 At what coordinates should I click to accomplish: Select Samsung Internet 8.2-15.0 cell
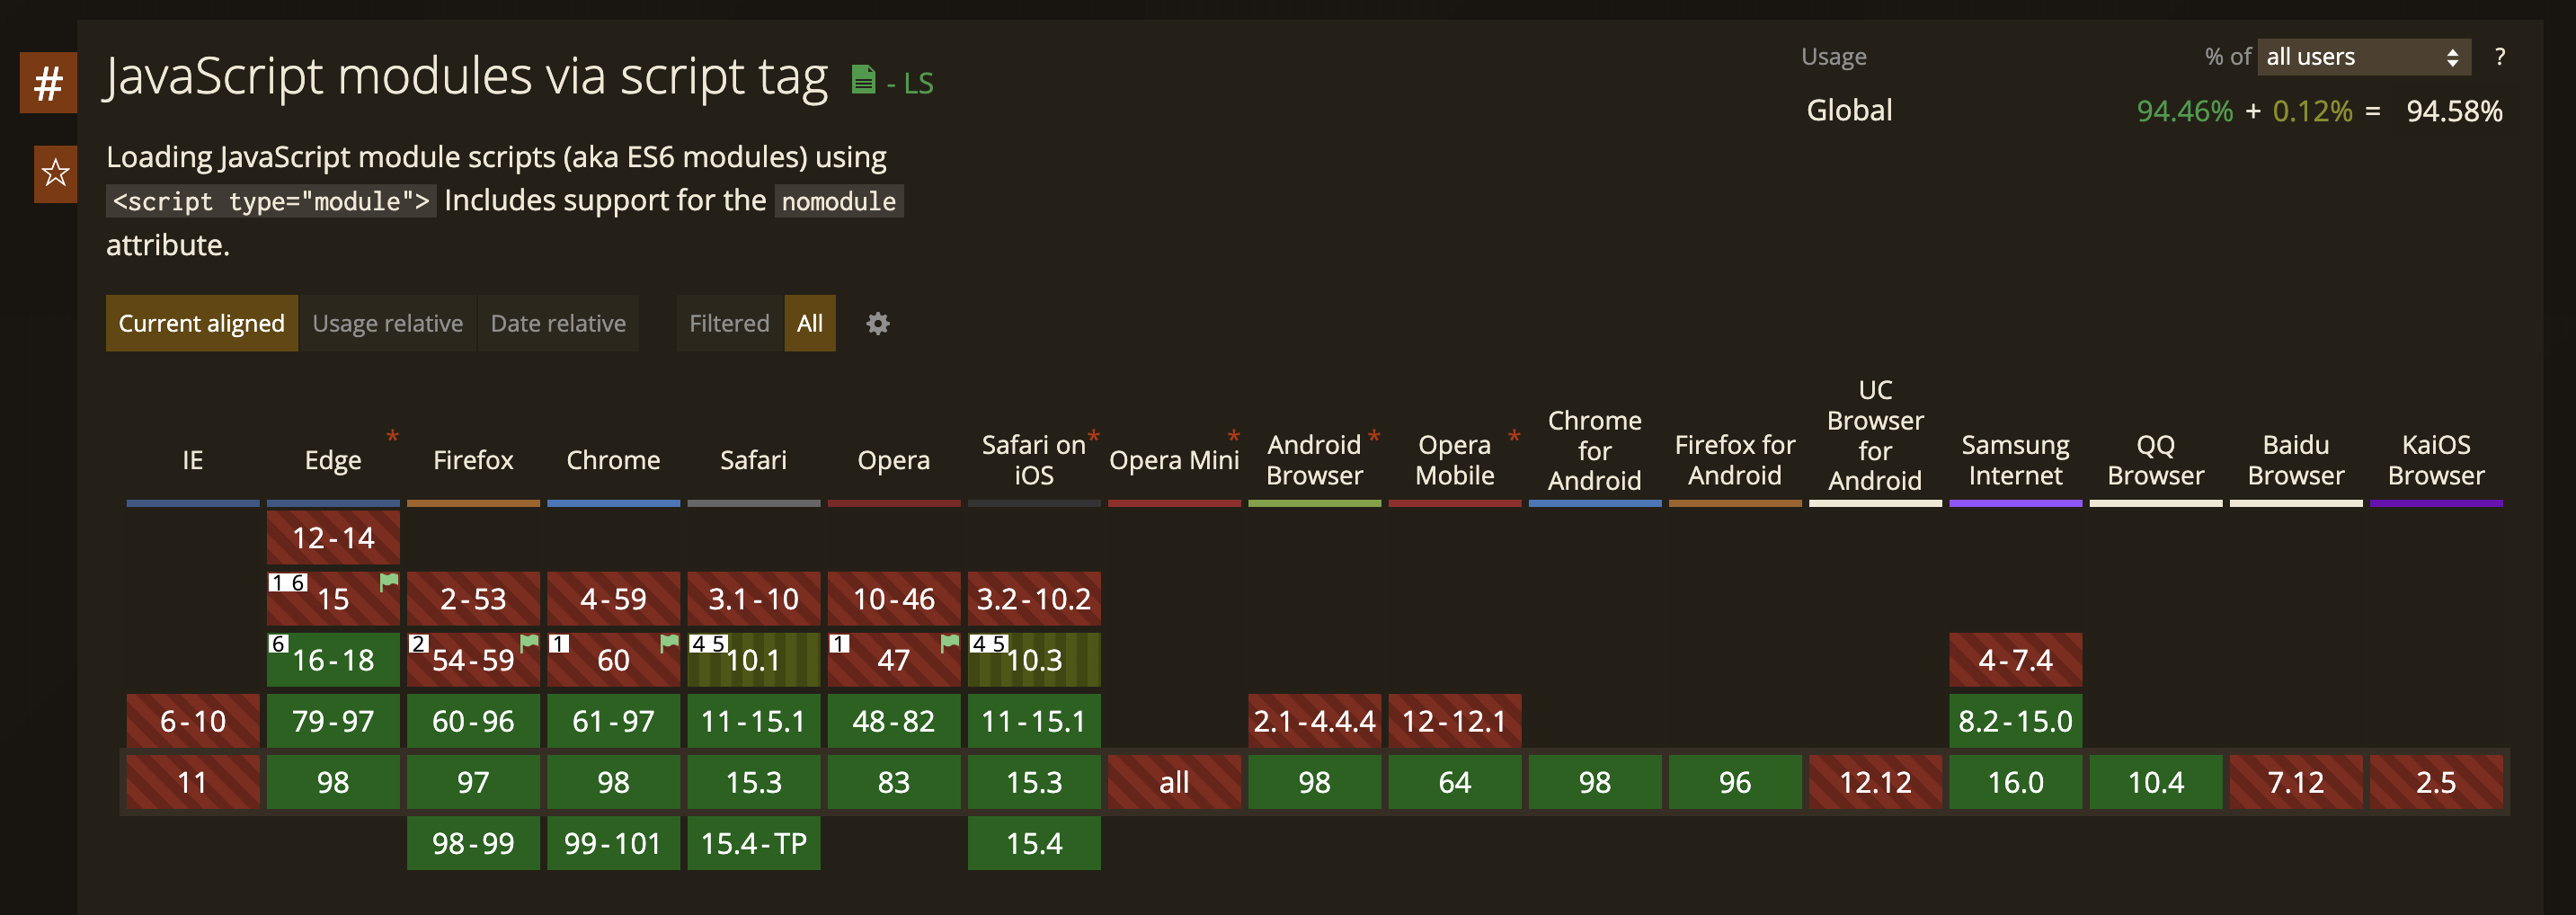tap(2015, 721)
